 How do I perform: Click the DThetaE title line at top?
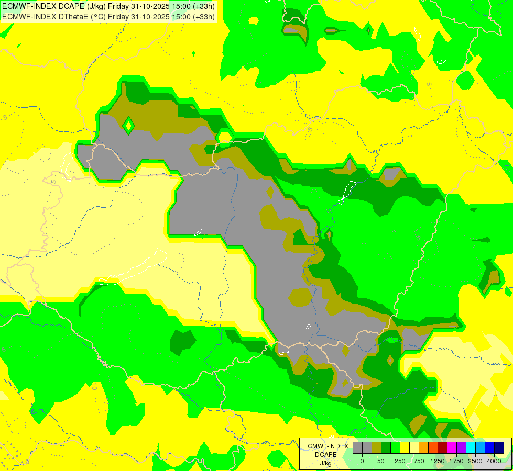pos(108,16)
